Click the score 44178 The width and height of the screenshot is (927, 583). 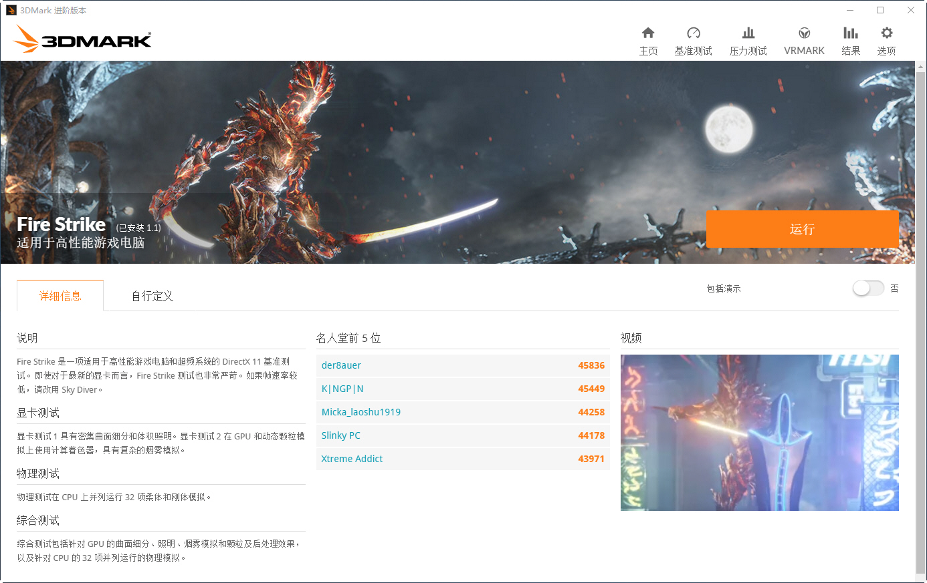[x=591, y=435]
